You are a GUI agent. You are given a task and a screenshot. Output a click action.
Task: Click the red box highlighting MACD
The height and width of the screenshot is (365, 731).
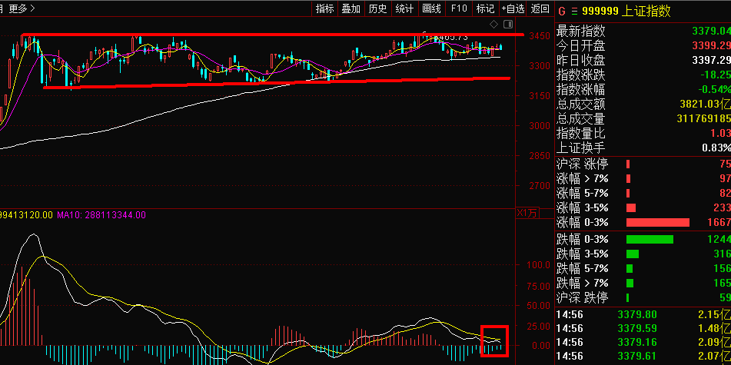coord(494,340)
